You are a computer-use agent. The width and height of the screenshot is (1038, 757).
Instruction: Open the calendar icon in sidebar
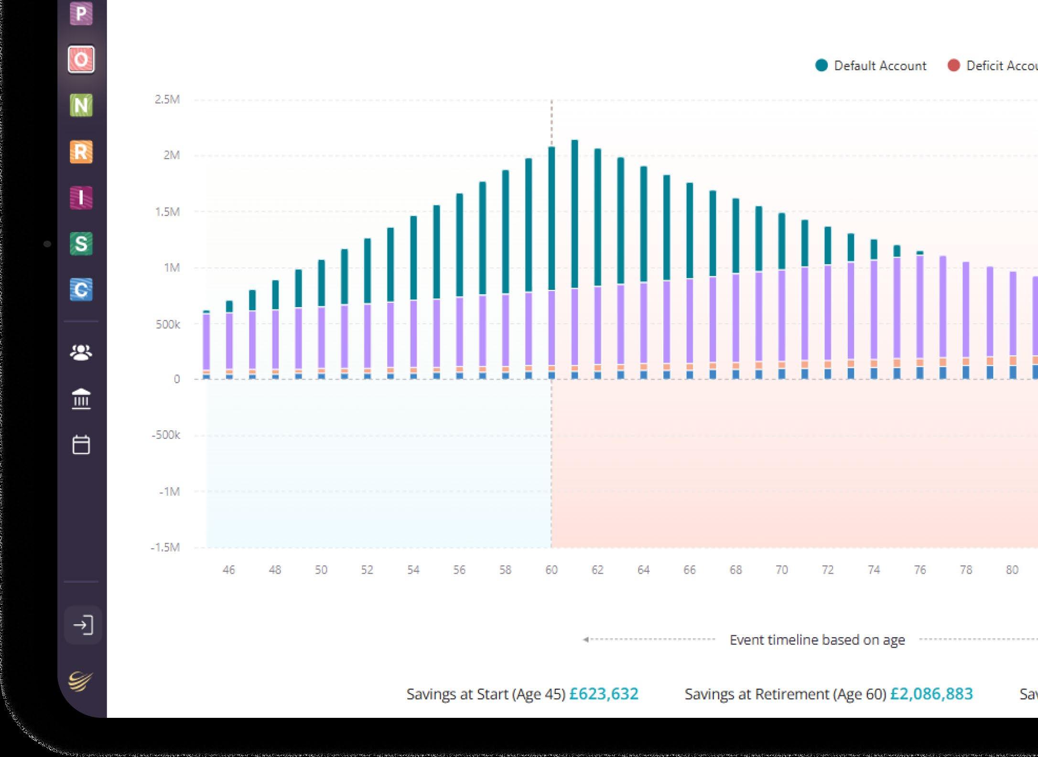pyautogui.click(x=81, y=445)
